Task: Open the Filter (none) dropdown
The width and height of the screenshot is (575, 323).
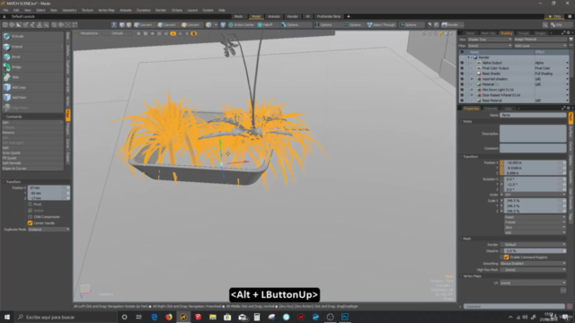Action: 490,46
